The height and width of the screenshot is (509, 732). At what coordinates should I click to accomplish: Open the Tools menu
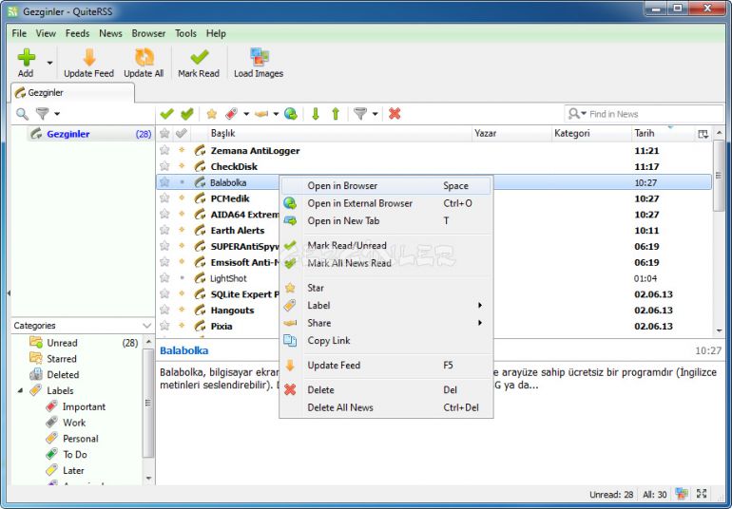click(185, 33)
